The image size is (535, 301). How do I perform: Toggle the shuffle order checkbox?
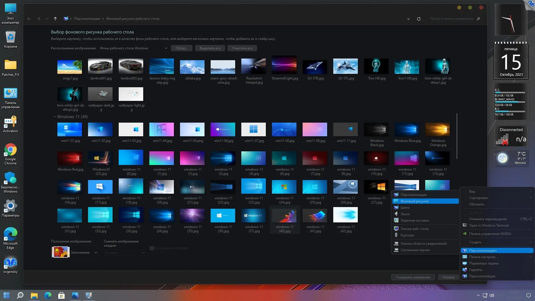coord(152,248)
